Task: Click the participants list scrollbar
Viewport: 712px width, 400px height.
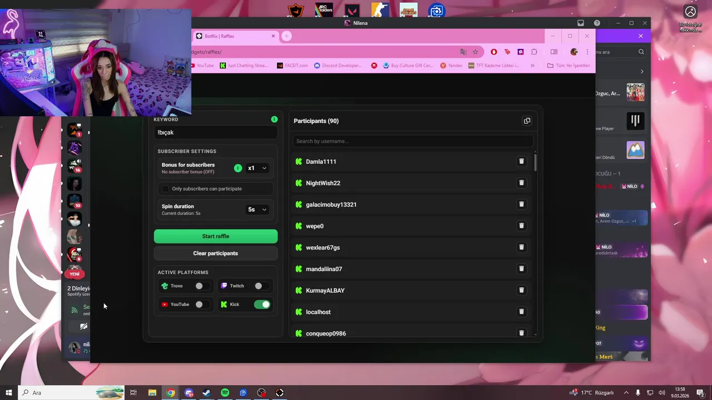Action: [536, 162]
